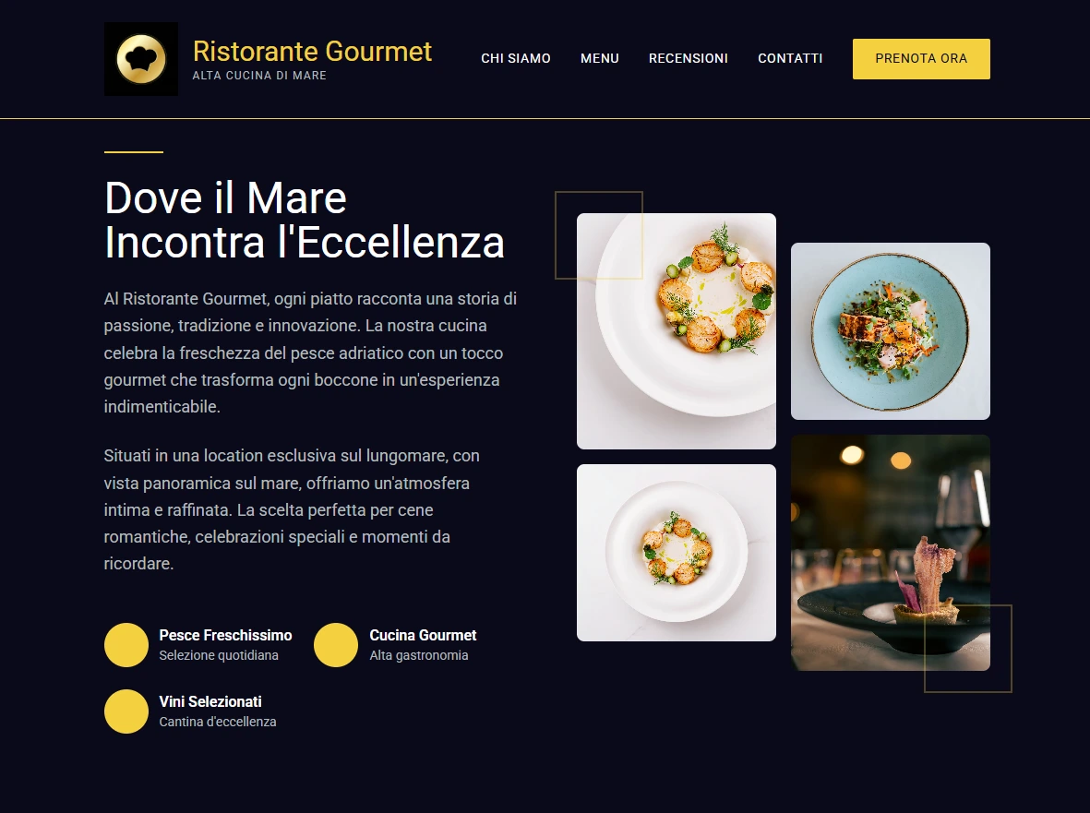Click the Cucina Gourmet feature label
The height and width of the screenshot is (813, 1090).
coord(423,635)
